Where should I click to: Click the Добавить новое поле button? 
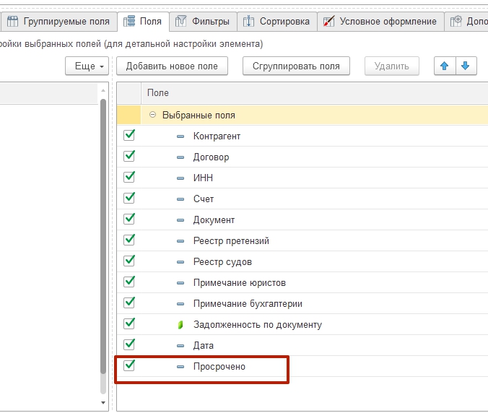click(172, 66)
